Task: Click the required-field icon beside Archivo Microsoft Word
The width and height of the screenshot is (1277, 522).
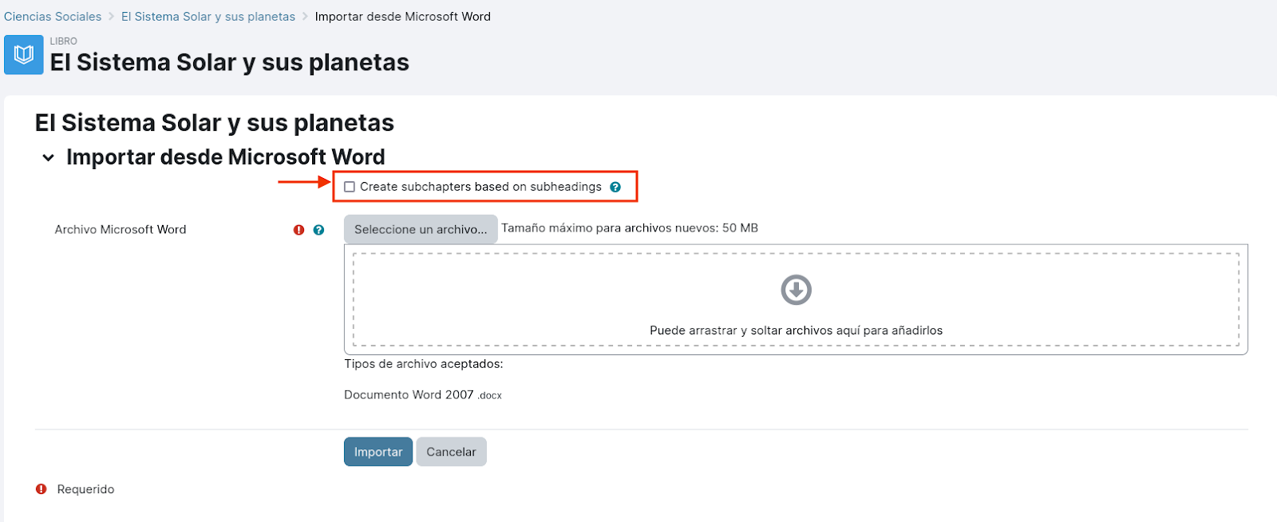Action: tap(298, 230)
